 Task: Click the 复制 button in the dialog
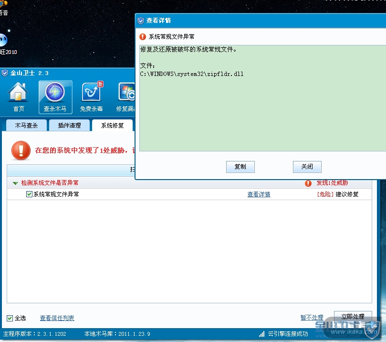pos(240,167)
